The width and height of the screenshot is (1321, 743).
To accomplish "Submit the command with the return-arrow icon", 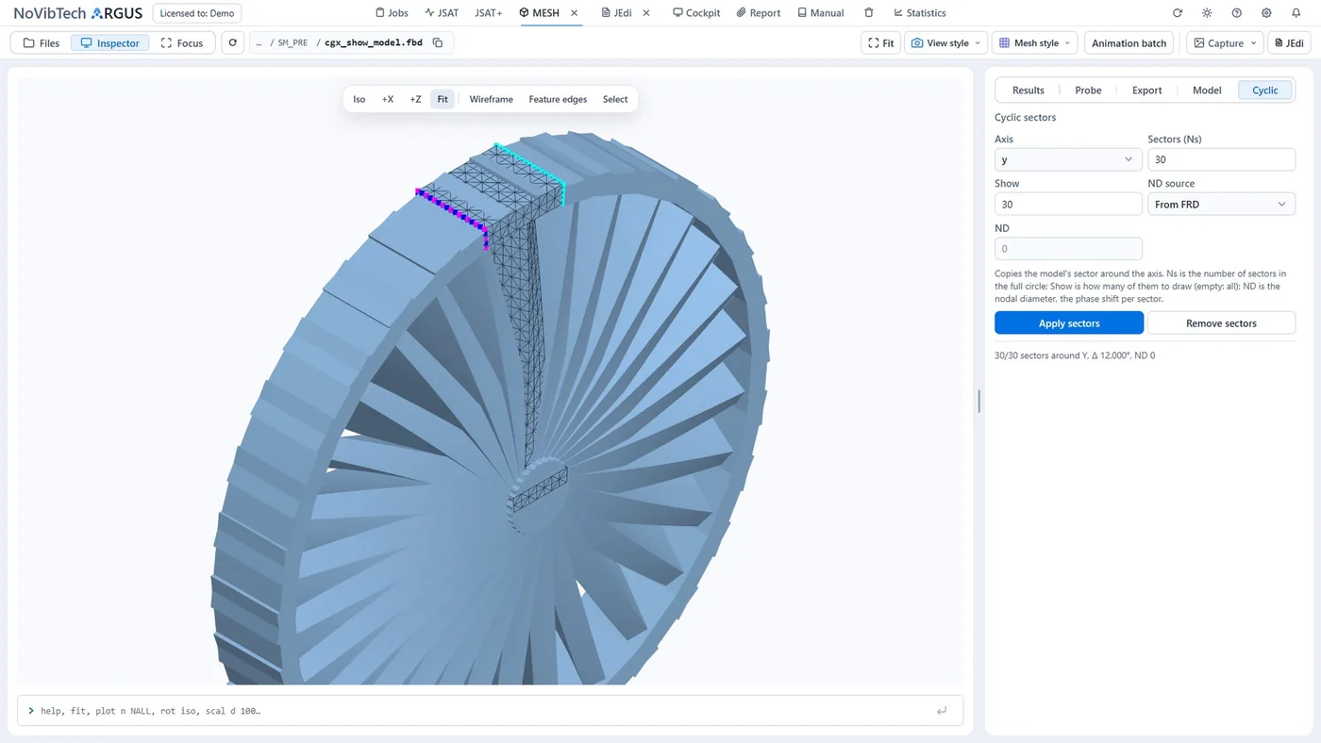I will click(942, 711).
